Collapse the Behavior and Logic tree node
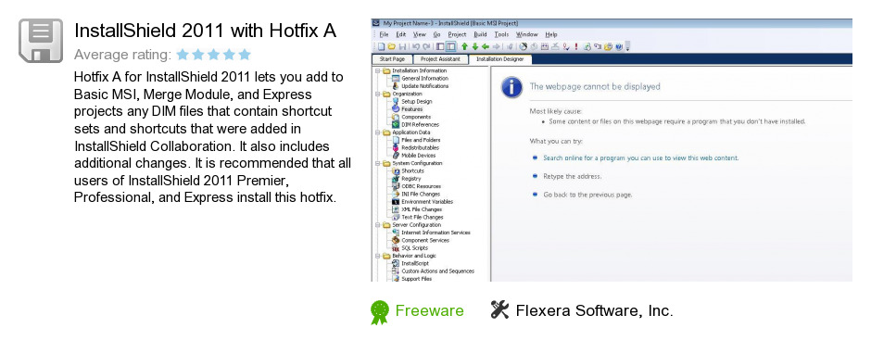Screen dimensions: 871x353 [377, 256]
